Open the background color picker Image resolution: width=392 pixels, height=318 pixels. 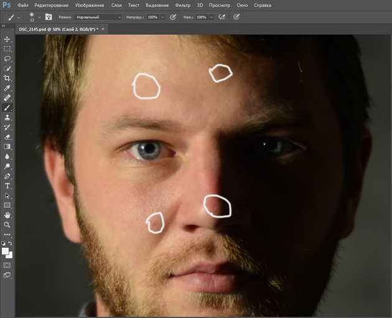coord(10,256)
